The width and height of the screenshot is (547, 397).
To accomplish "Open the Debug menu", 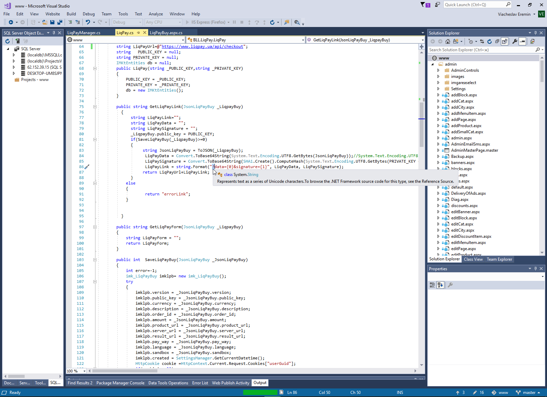I will coord(89,14).
